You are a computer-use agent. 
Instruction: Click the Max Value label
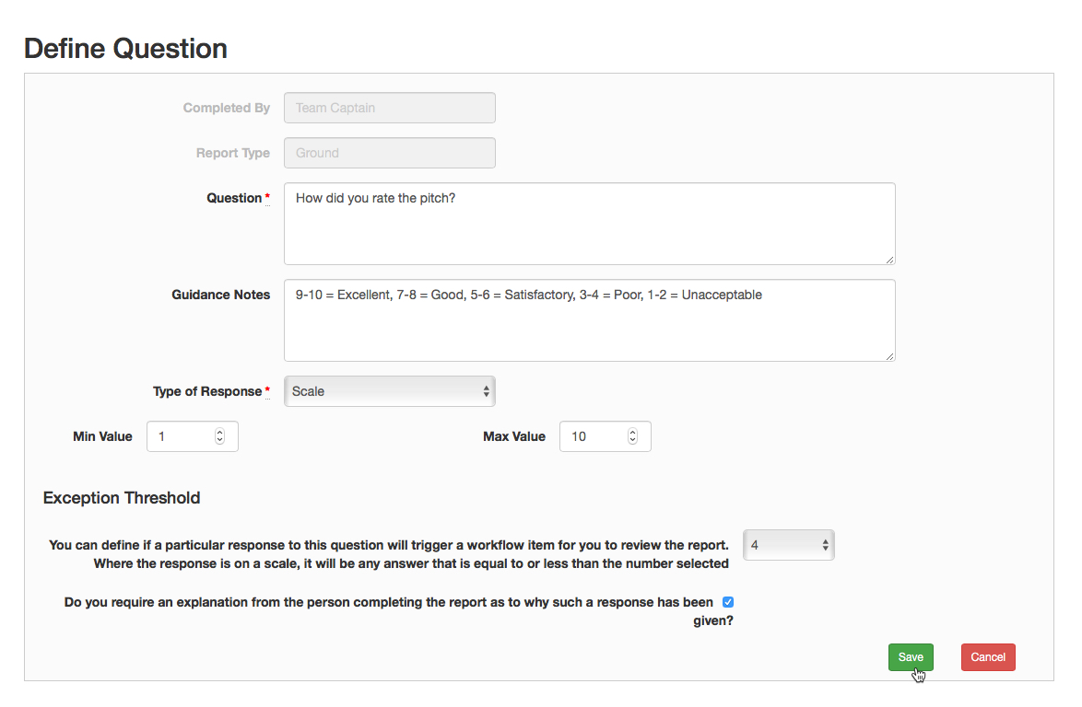tap(514, 436)
